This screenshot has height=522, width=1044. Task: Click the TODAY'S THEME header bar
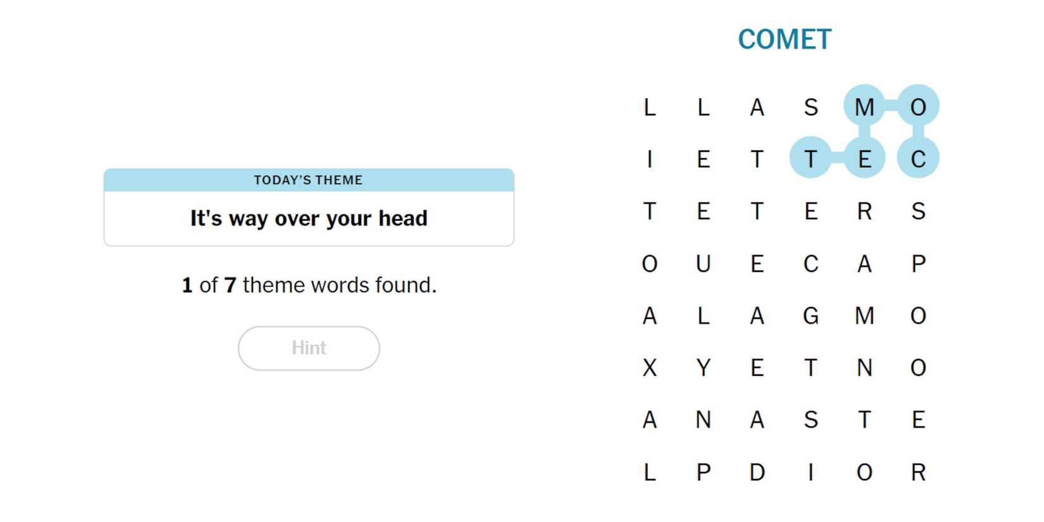(x=308, y=180)
